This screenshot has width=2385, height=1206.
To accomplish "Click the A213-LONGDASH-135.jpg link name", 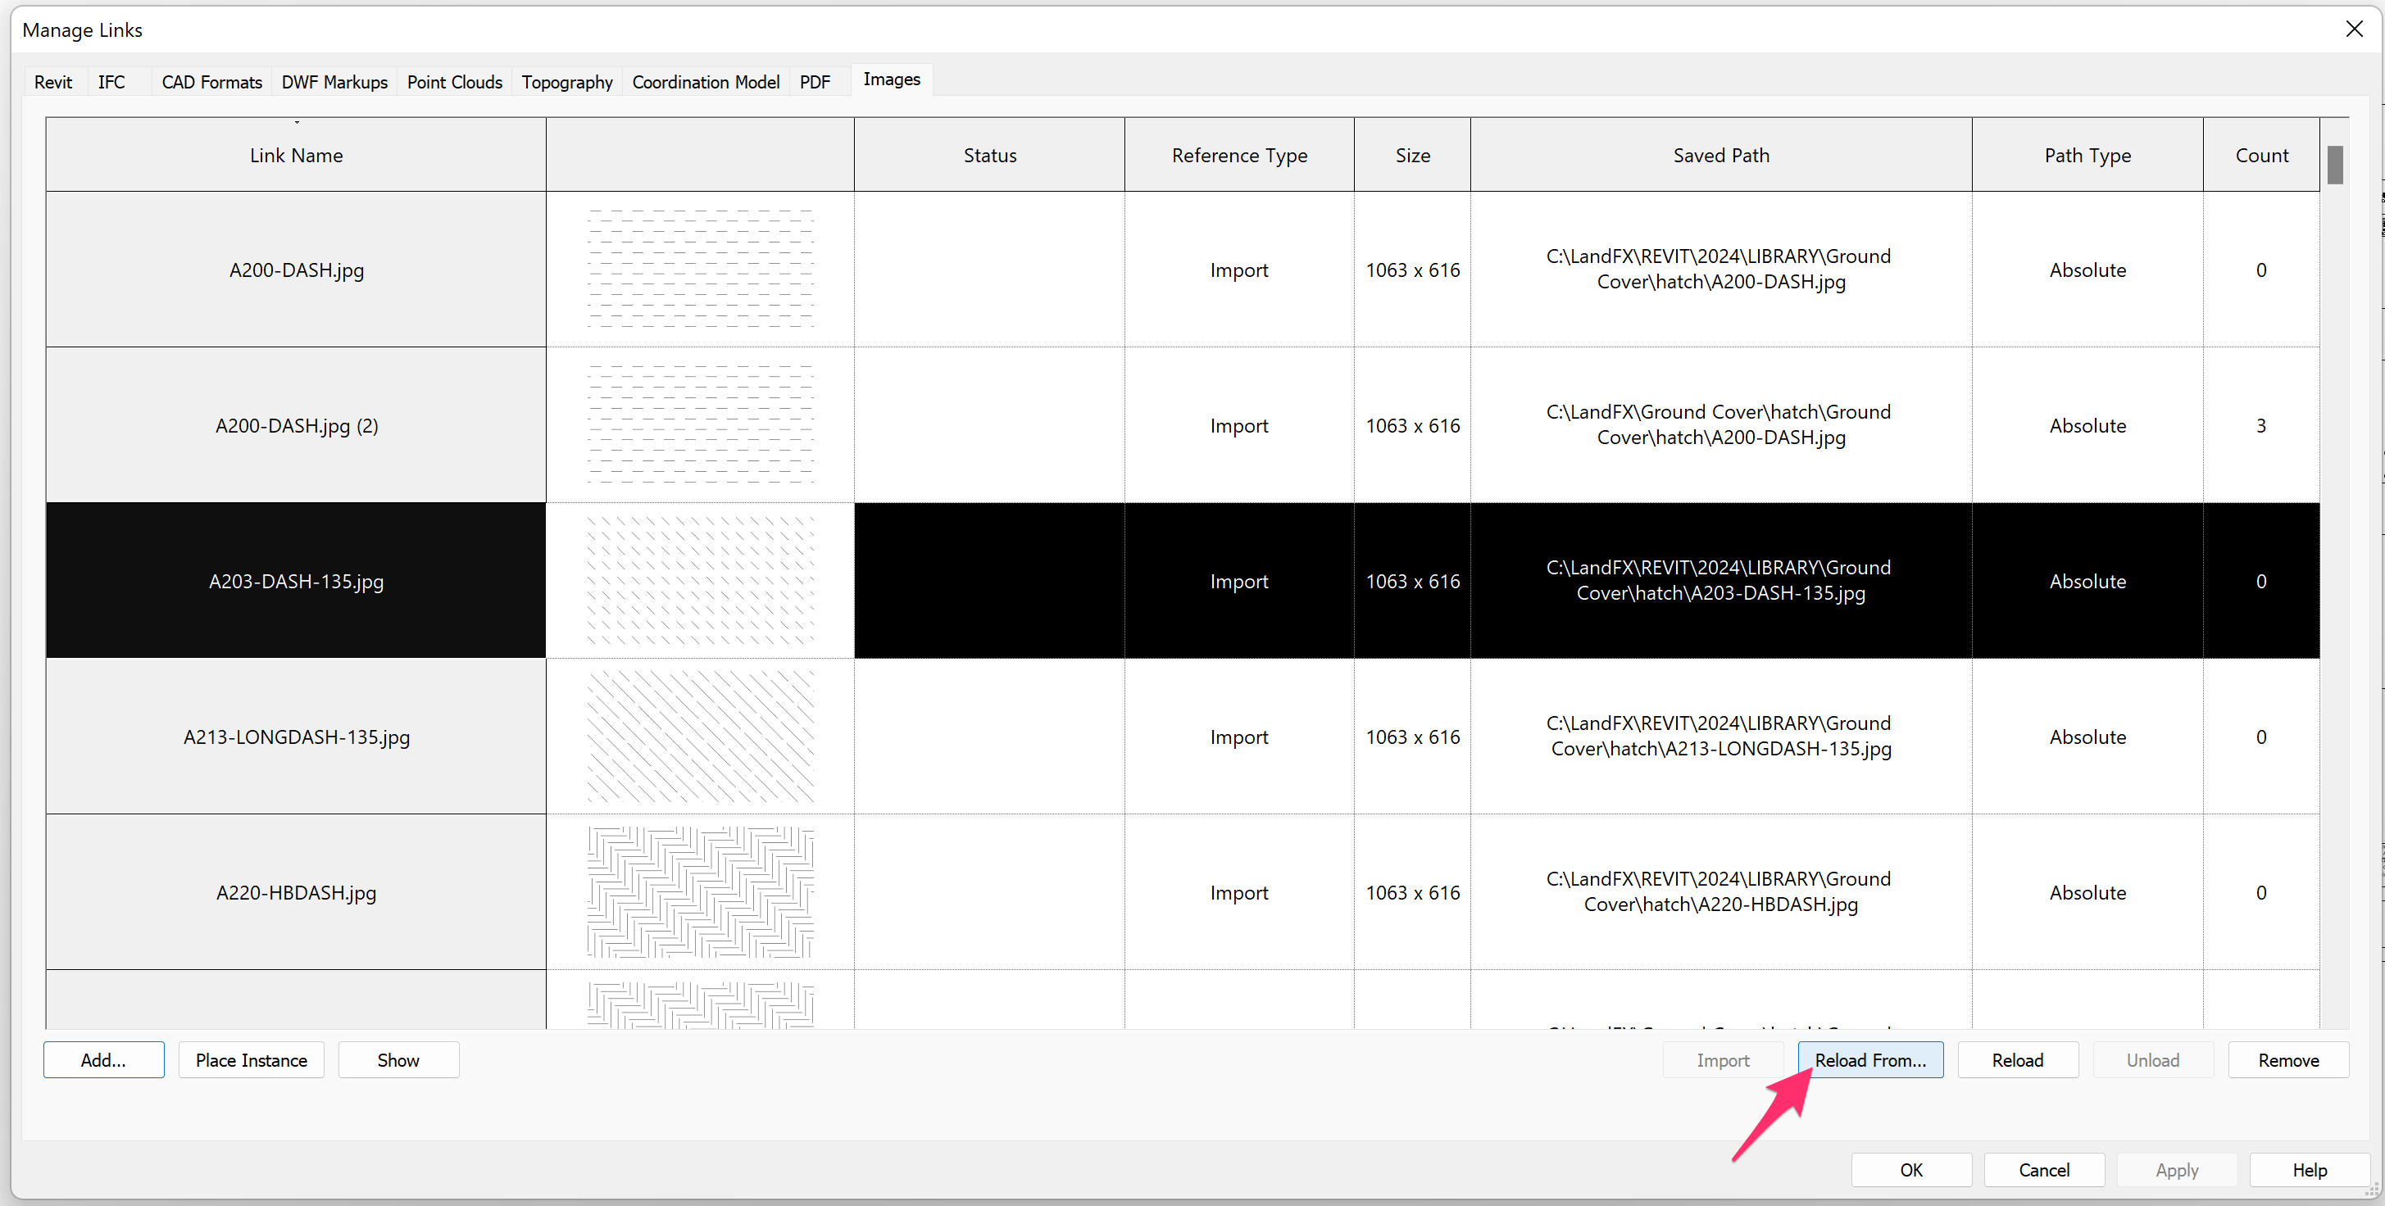I will click(x=295, y=737).
